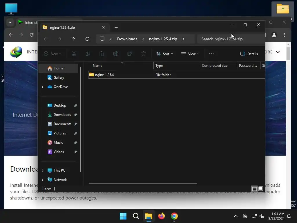Click the Chrome taskbar icon

[174, 216]
